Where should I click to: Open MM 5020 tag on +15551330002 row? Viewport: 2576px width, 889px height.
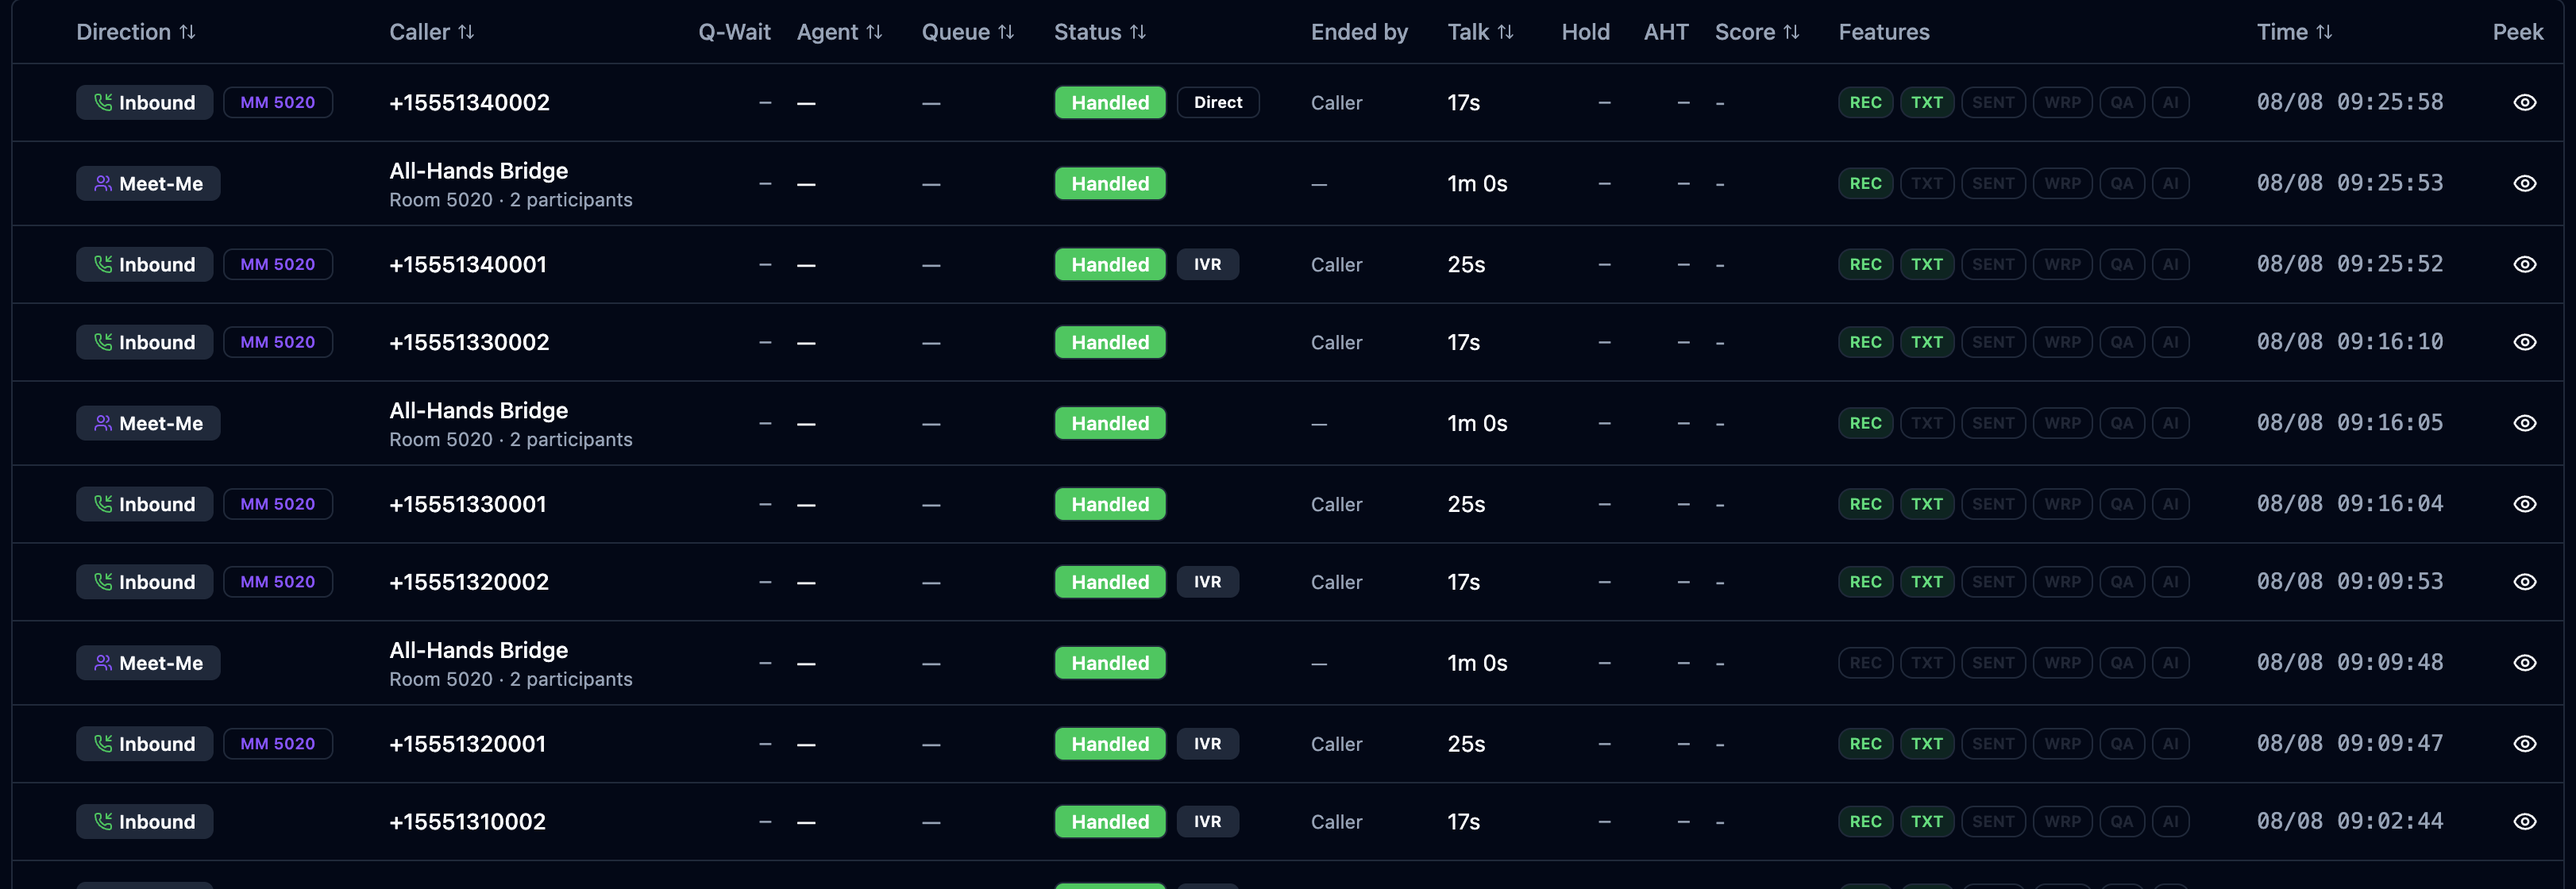click(x=278, y=342)
